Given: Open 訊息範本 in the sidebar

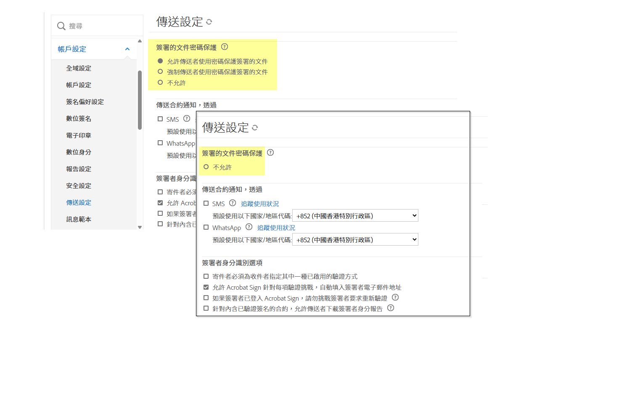Looking at the screenshot, I should pos(79,219).
